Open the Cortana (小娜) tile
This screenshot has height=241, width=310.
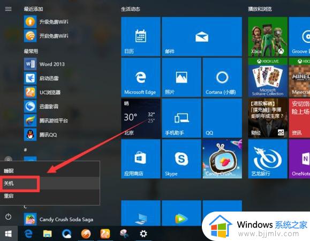point(222,77)
